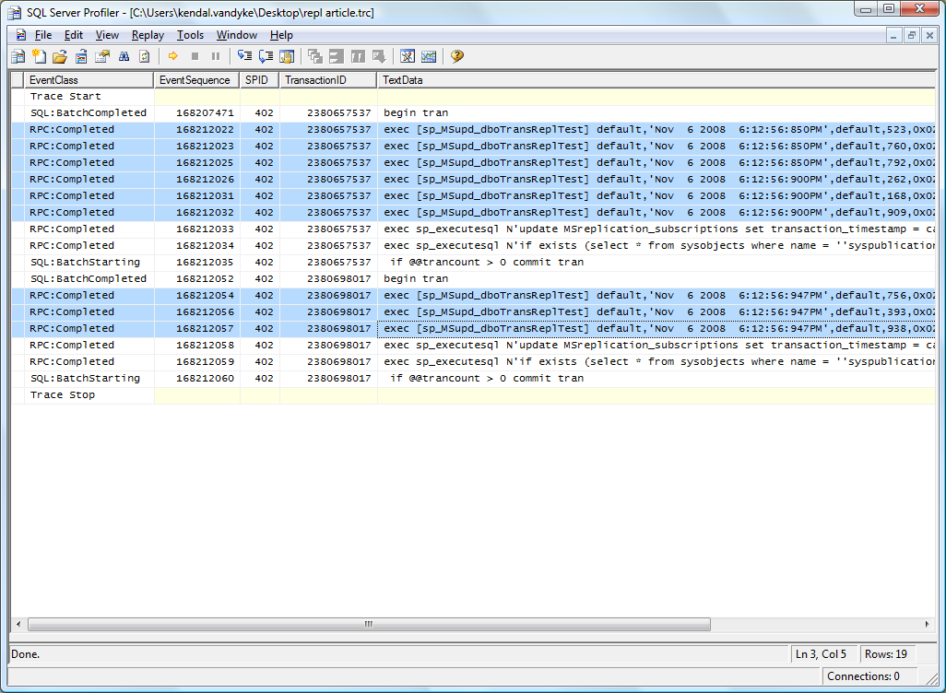946x693 pixels.
Task: Close the inner trace document window
Action: [929, 35]
